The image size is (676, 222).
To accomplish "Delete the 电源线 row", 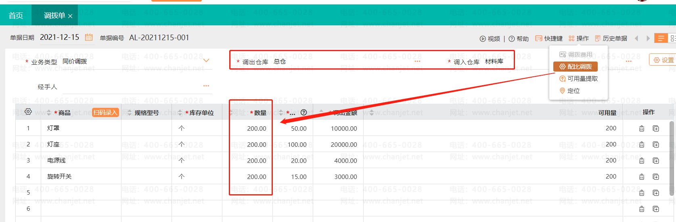I will [642, 160].
